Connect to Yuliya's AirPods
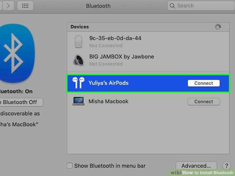 tap(204, 83)
